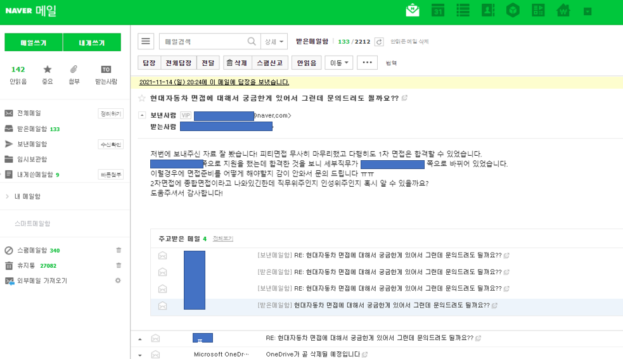
Task: Click the 메일쓰기 compose button
Action: [x=34, y=42]
